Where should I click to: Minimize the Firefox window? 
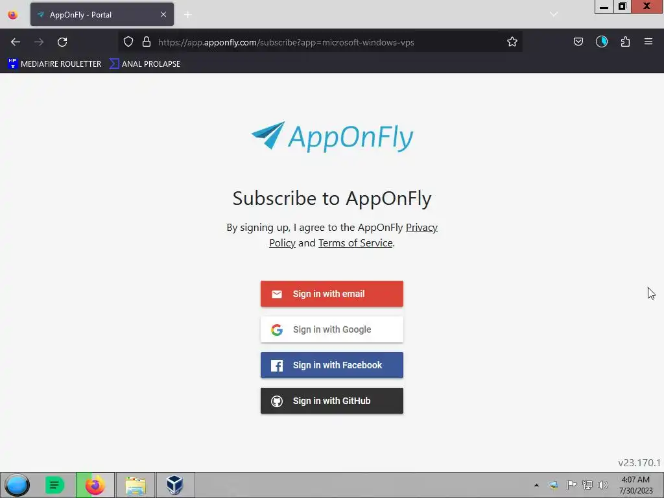click(604, 6)
